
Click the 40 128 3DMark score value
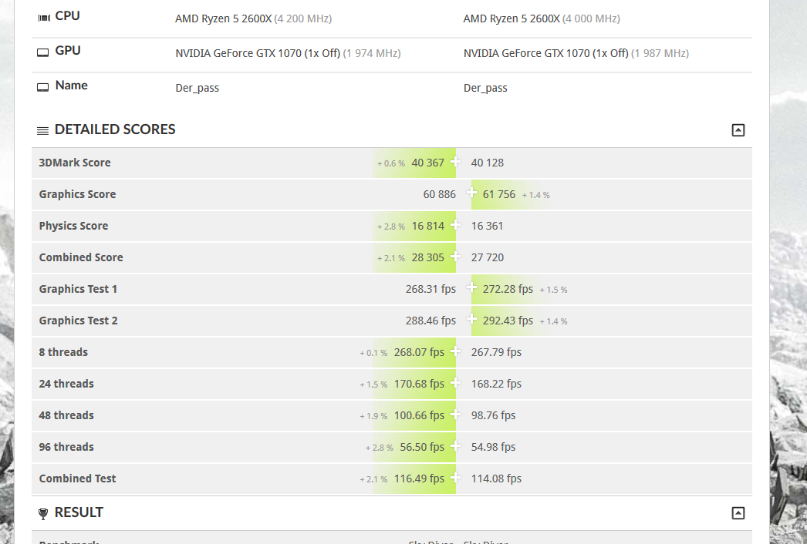click(x=488, y=163)
